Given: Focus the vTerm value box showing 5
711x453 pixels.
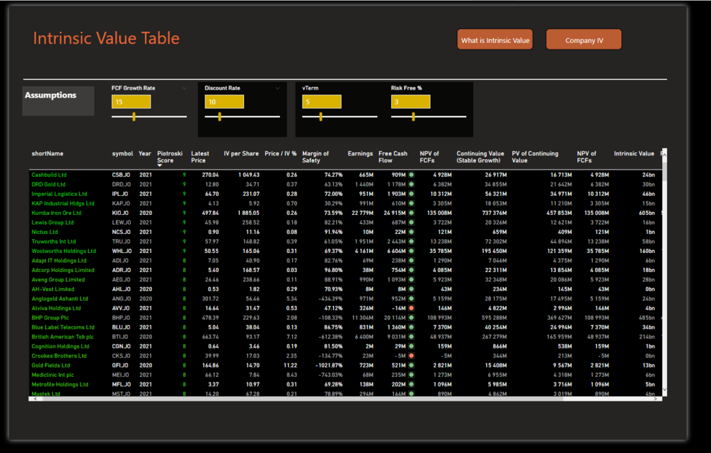Looking at the screenshot, I should [x=321, y=102].
